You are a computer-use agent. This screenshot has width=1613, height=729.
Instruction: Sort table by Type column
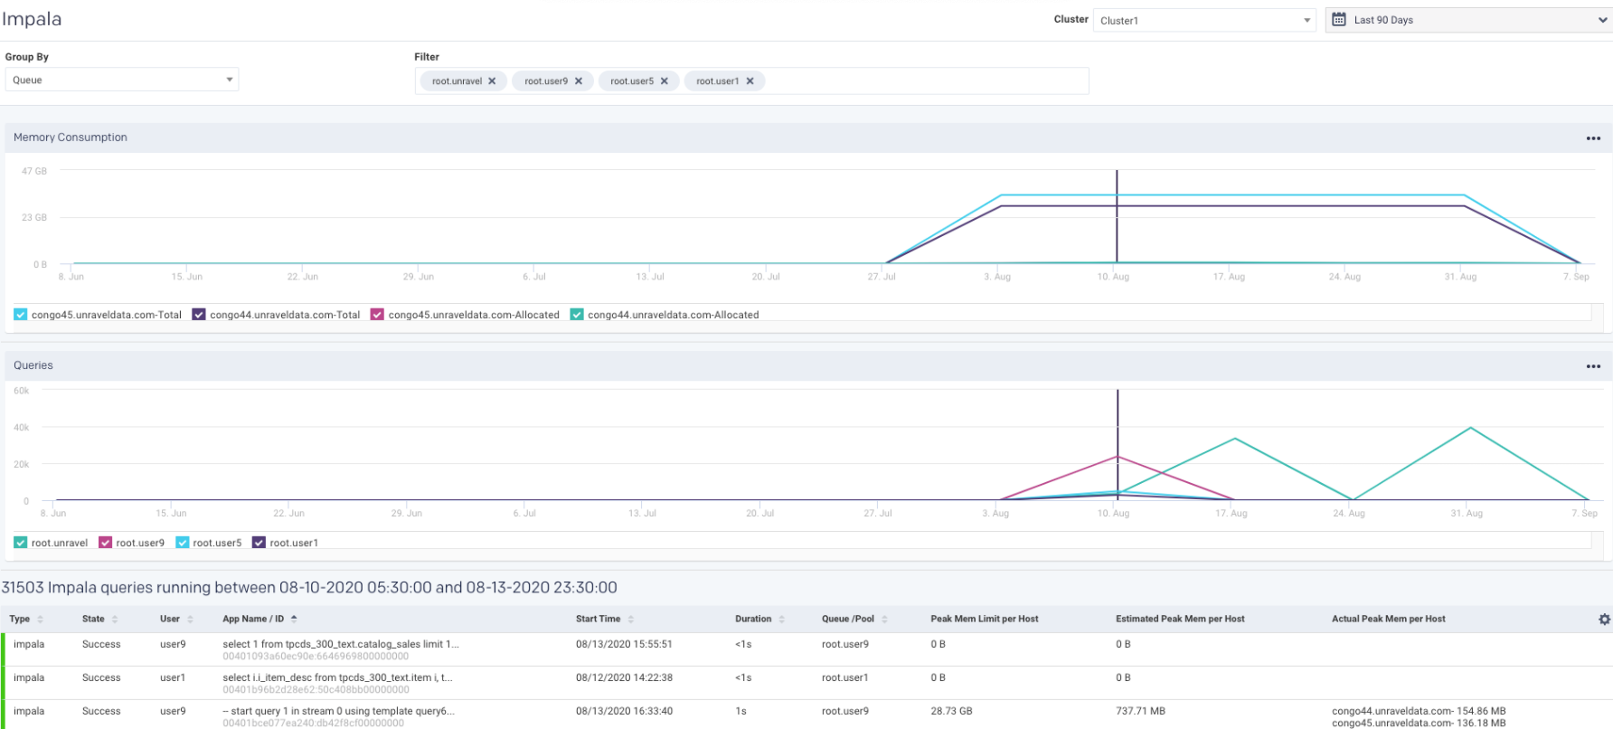click(41, 620)
